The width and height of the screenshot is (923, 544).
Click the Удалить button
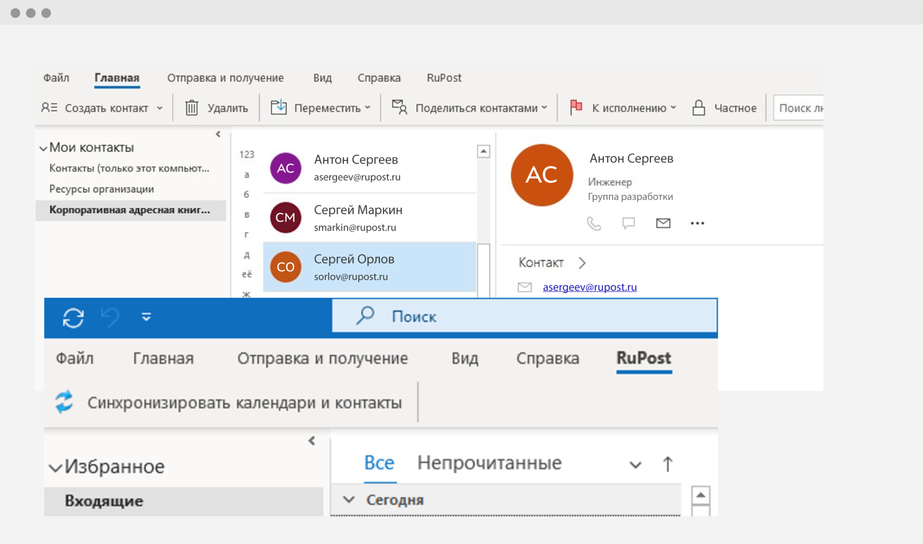point(217,108)
